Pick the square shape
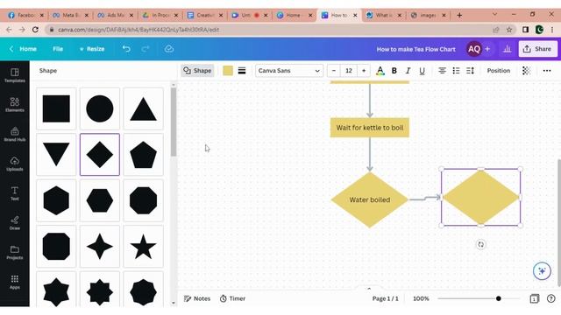The image size is (561, 315). pyautogui.click(x=56, y=108)
